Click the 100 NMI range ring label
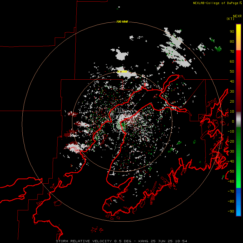 point(122,22)
